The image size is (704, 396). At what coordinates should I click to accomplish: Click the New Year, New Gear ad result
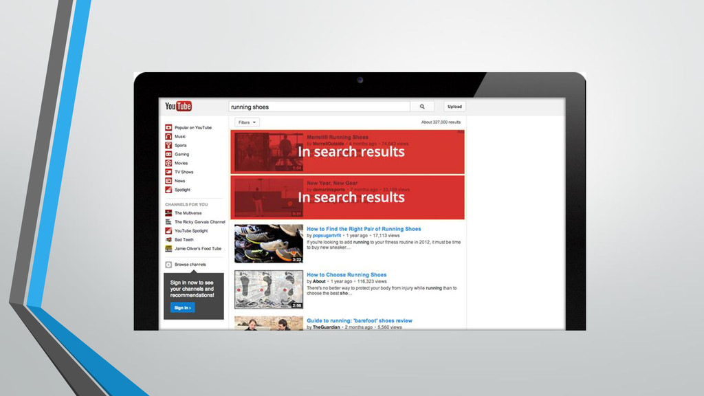click(347, 197)
